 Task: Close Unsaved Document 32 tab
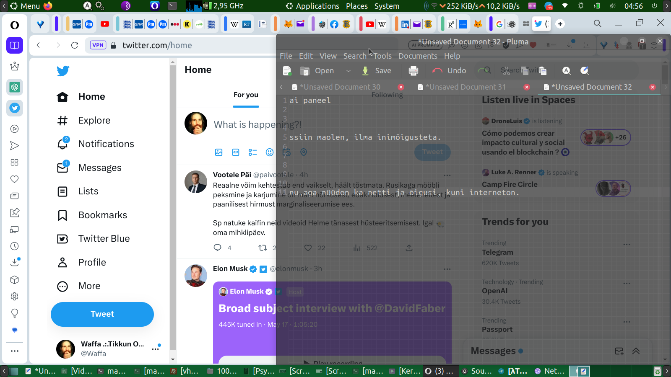[652, 87]
